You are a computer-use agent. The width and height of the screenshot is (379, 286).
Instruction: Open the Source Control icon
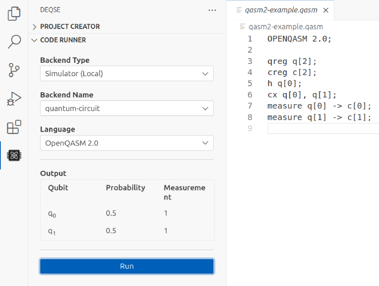(x=14, y=70)
